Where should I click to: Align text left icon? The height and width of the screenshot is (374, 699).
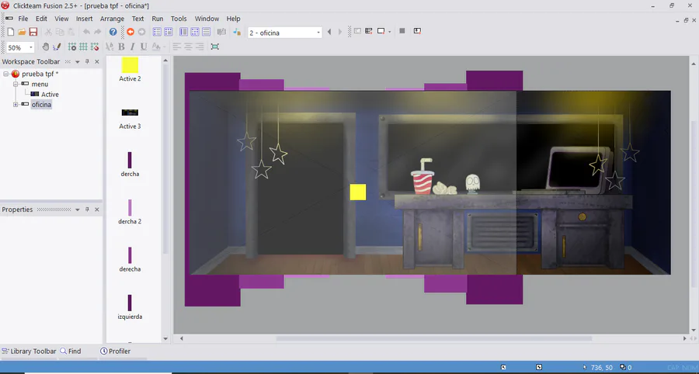177,47
